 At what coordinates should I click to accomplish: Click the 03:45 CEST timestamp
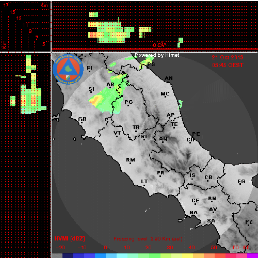(228, 65)
